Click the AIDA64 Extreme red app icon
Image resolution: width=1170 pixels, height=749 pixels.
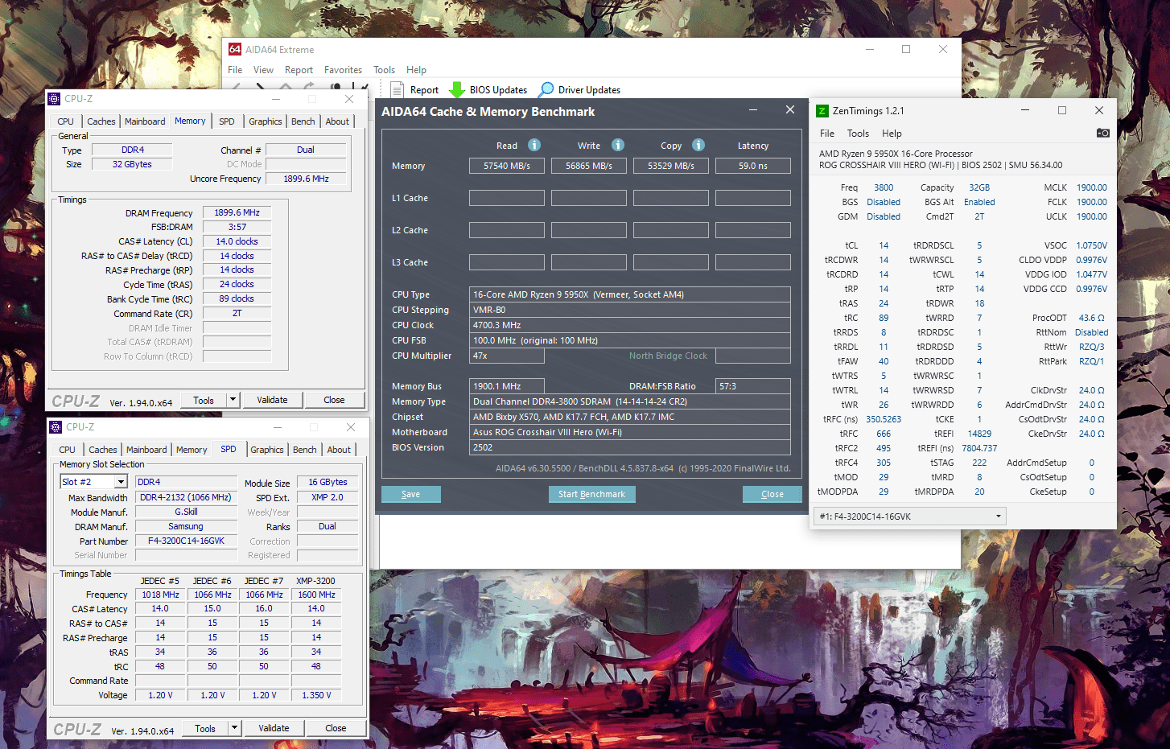(x=235, y=49)
